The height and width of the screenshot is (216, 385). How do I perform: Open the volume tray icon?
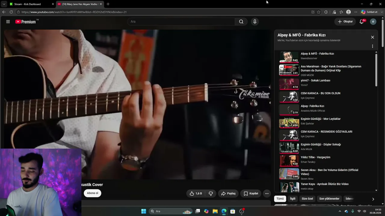coord(365,211)
